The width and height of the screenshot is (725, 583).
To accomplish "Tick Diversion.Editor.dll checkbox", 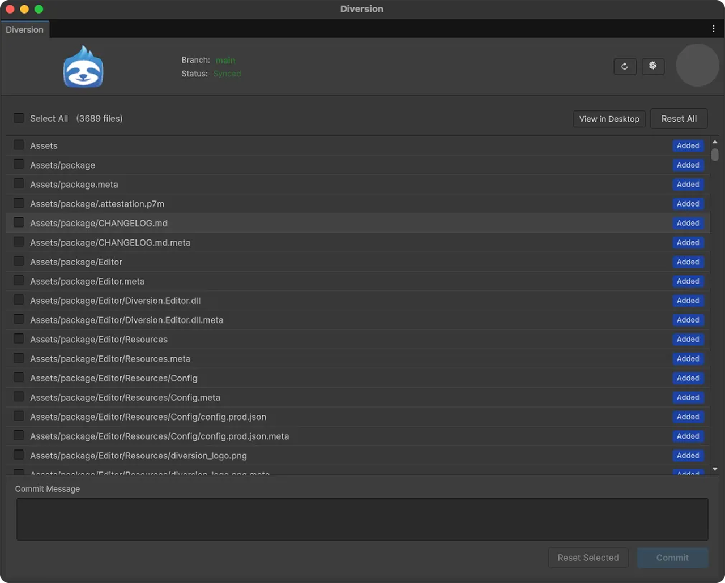I will click(19, 299).
